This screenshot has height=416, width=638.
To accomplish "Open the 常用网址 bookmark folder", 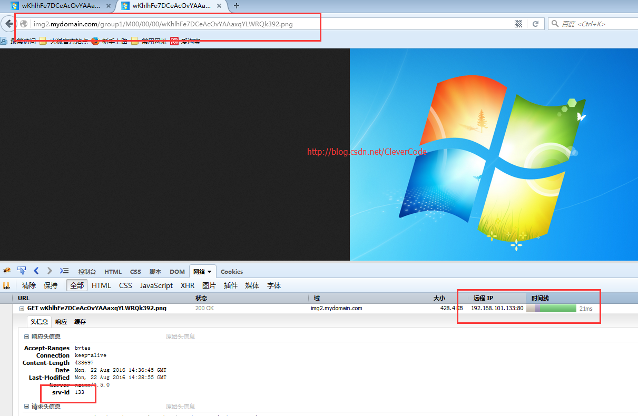I will tap(149, 41).
